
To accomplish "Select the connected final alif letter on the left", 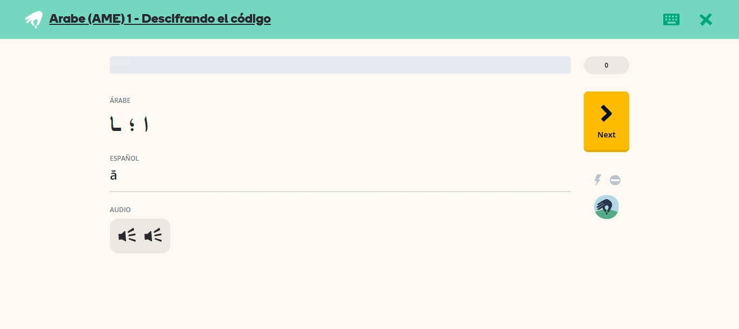I will pyautogui.click(x=116, y=124).
